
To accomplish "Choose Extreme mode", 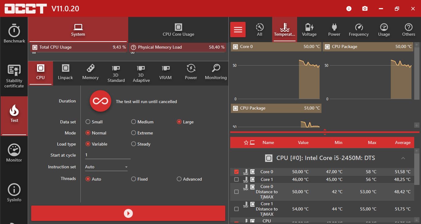I will [x=142, y=133].
